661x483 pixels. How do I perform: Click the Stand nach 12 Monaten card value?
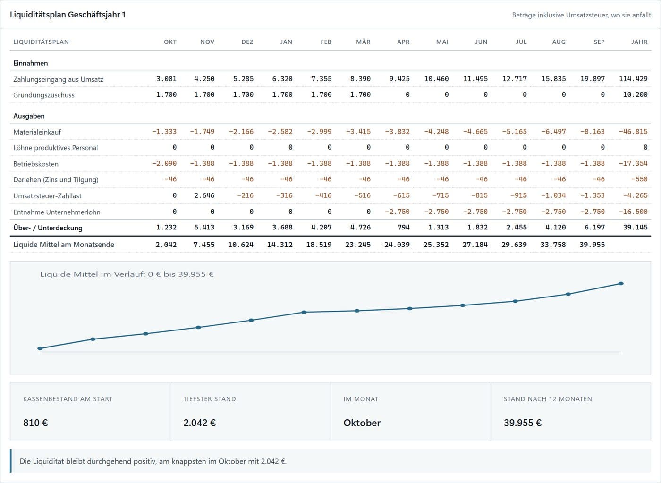[522, 423]
